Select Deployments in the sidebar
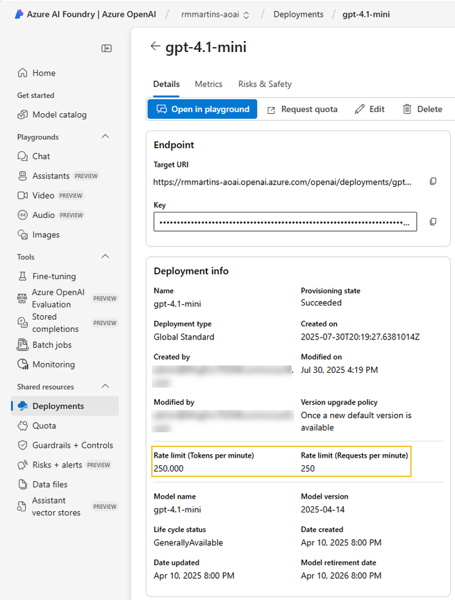Image resolution: width=455 pixels, height=600 pixels. pos(65,406)
